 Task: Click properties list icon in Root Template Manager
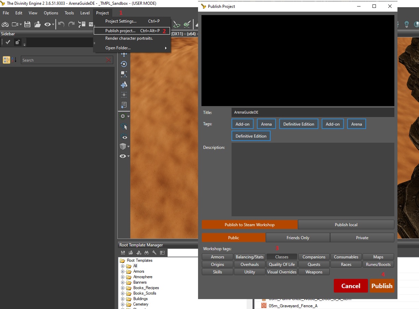click(x=162, y=253)
